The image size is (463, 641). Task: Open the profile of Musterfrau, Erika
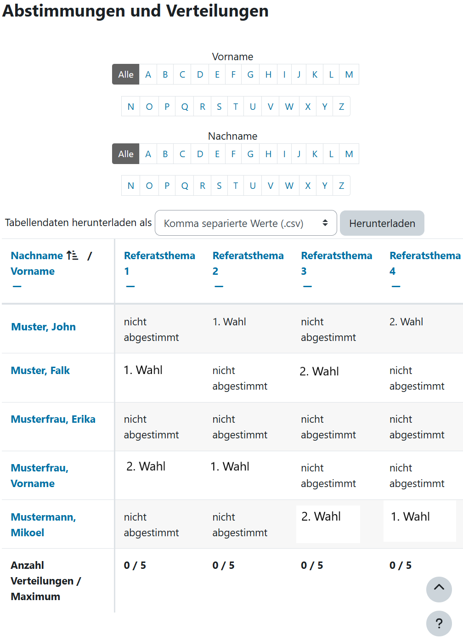click(x=53, y=419)
